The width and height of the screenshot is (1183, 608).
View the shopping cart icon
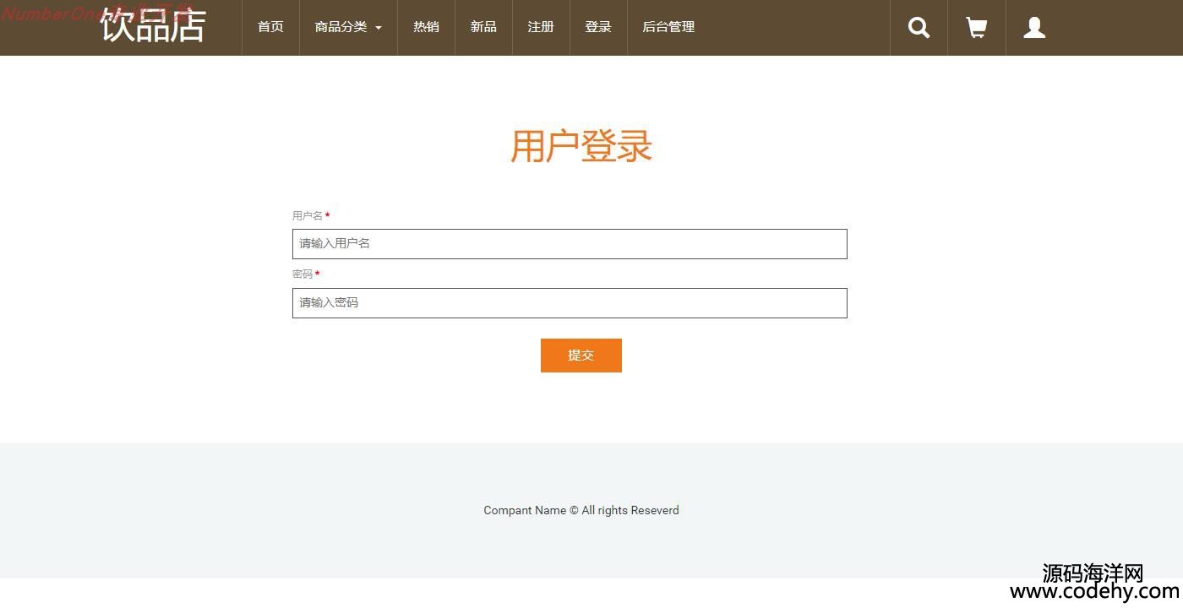point(977,28)
